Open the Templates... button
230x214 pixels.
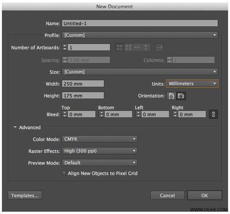tap(25, 195)
